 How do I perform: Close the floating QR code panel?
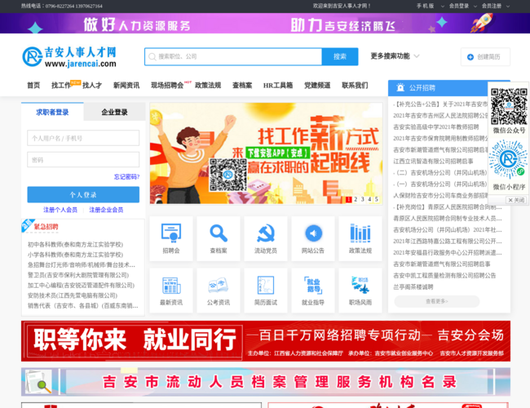coord(516,200)
